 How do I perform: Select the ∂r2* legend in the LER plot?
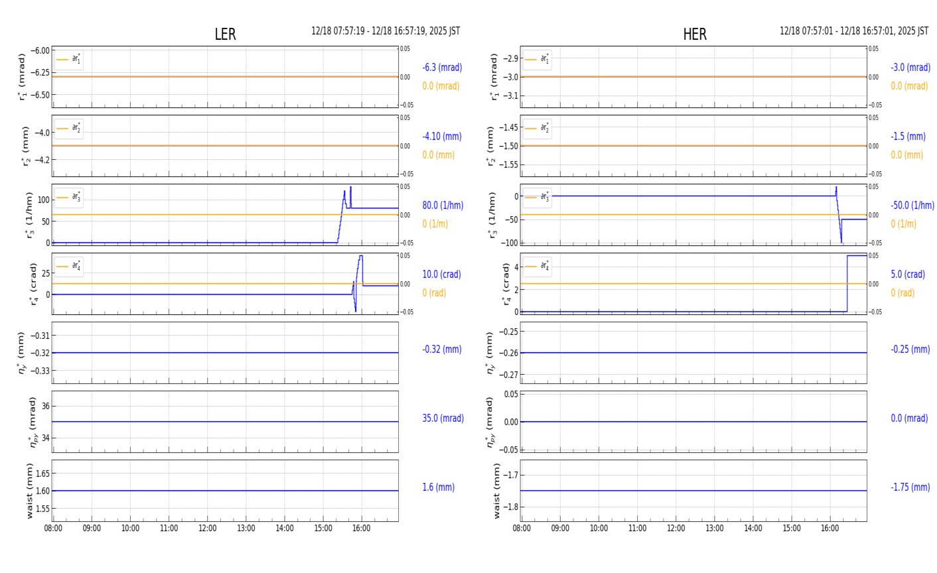coord(69,129)
